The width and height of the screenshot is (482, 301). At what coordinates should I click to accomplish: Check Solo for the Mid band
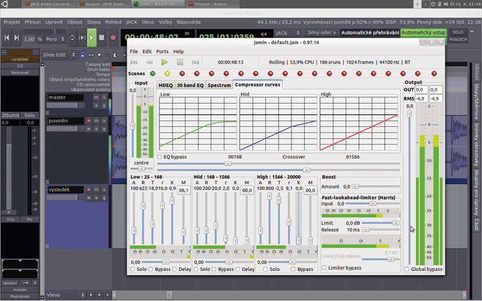(196, 270)
